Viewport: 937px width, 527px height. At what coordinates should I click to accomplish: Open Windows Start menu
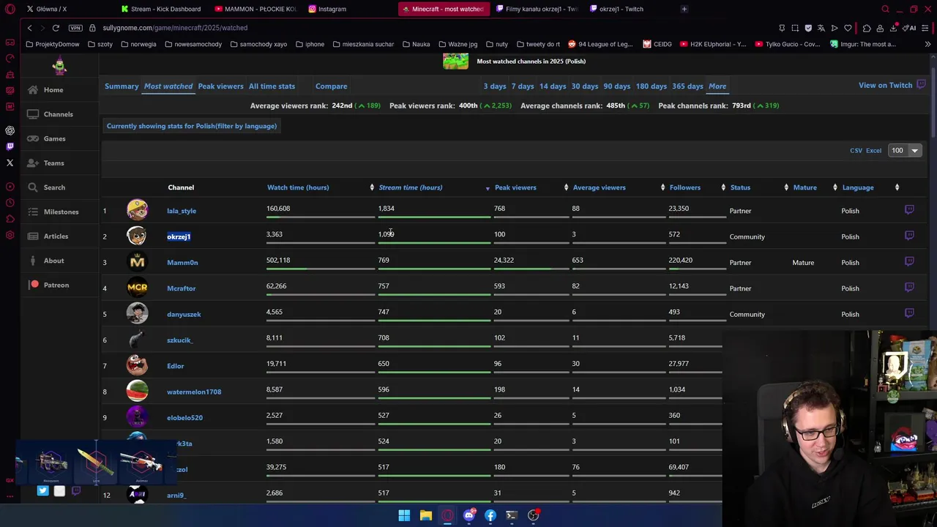[x=404, y=515]
